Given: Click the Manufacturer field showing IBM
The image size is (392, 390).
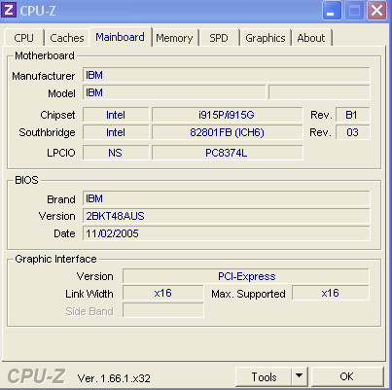Looking at the screenshot, I should (x=226, y=75).
